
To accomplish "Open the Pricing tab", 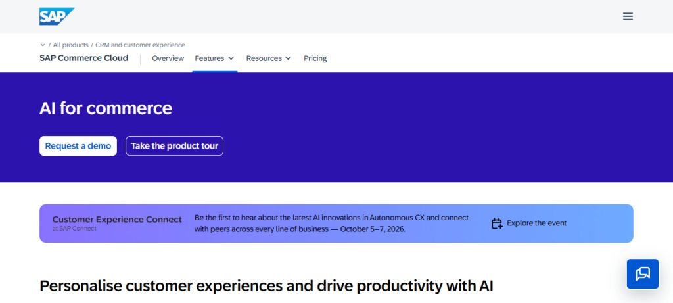I will point(315,58).
